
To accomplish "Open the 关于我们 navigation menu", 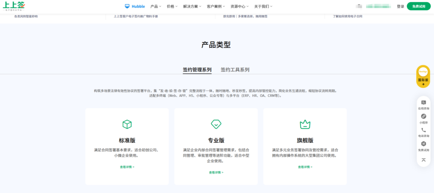I will click(263, 6).
